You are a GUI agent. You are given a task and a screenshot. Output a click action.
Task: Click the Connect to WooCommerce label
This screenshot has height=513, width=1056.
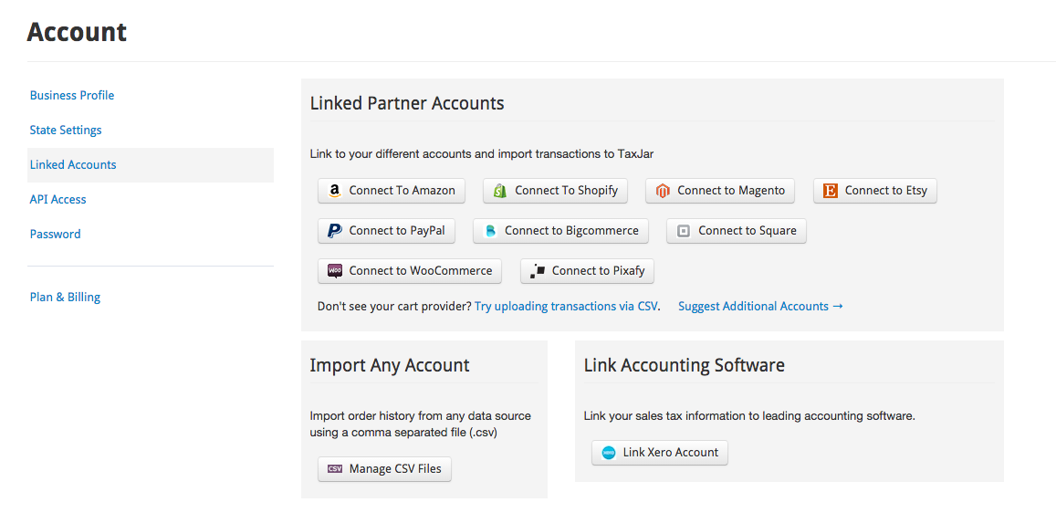click(x=420, y=270)
